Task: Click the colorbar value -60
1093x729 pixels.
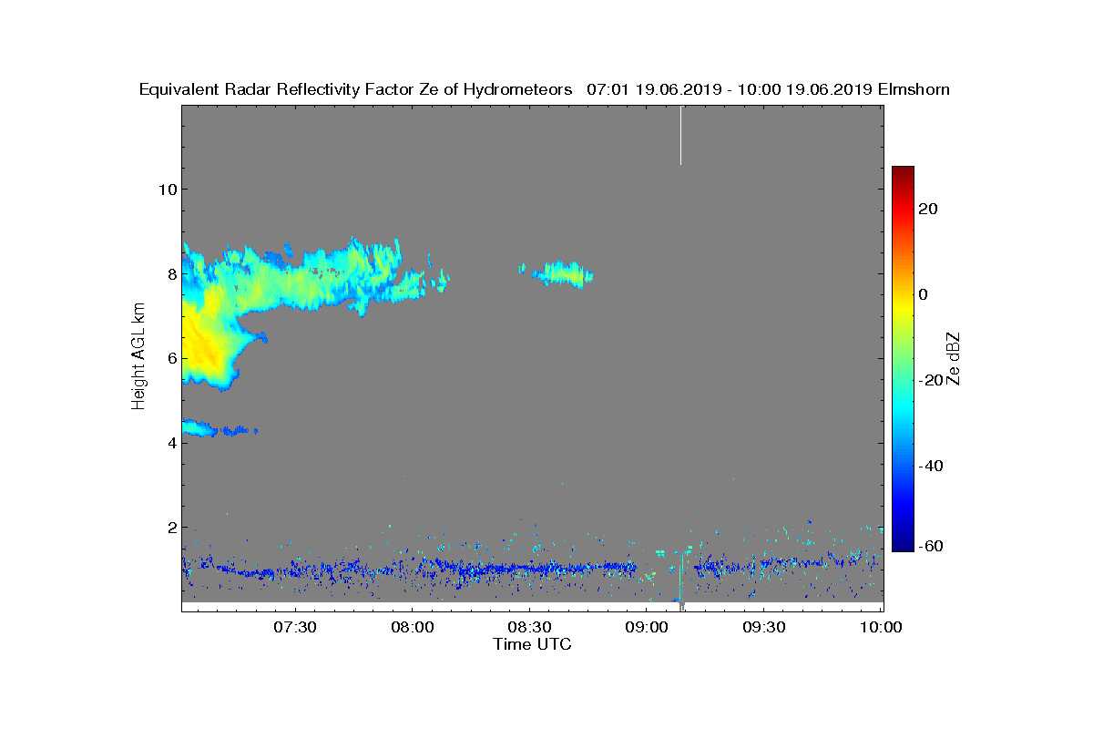Action: [933, 546]
